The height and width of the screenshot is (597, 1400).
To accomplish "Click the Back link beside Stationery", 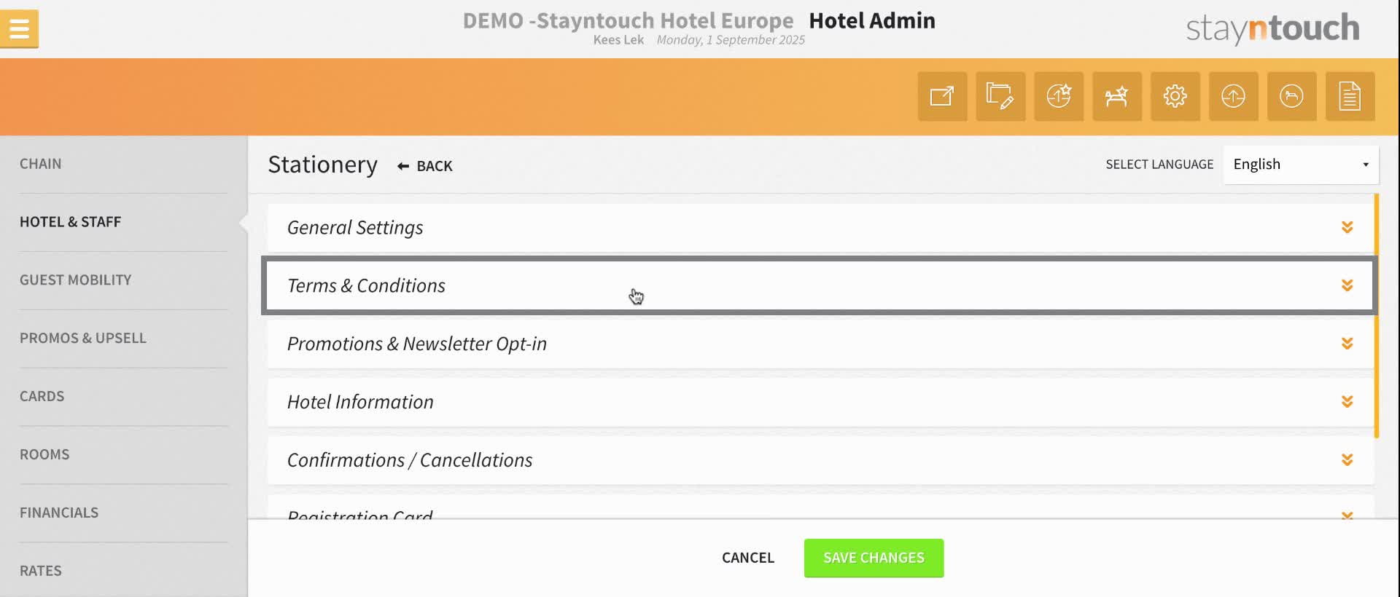I will click(x=425, y=167).
